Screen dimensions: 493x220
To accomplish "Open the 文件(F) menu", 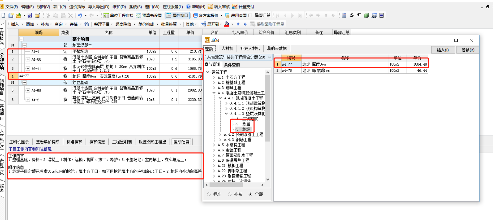I will point(12,7).
